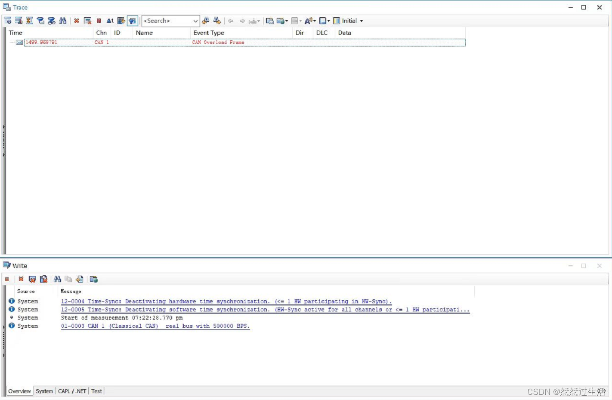This screenshot has width=612, height=400.
Task: Click the Chn column header
Action: (x=102, y=33)
